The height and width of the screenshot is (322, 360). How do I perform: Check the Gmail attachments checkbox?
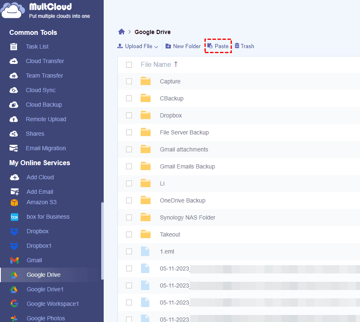click(129, 149)
